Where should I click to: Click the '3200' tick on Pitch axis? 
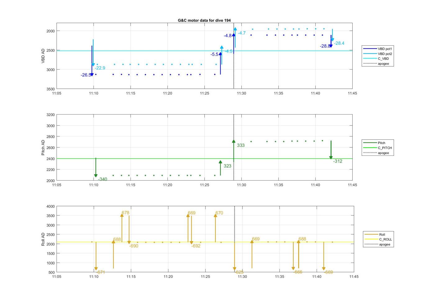coord(51,115)
